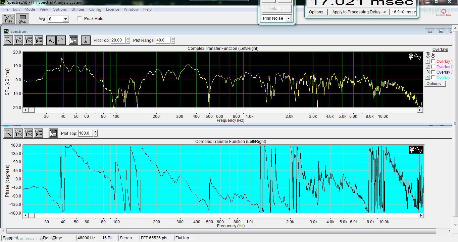Zoom in 2X on the Spectrum plot
This screenshot has height=242, width=458.
18,40
